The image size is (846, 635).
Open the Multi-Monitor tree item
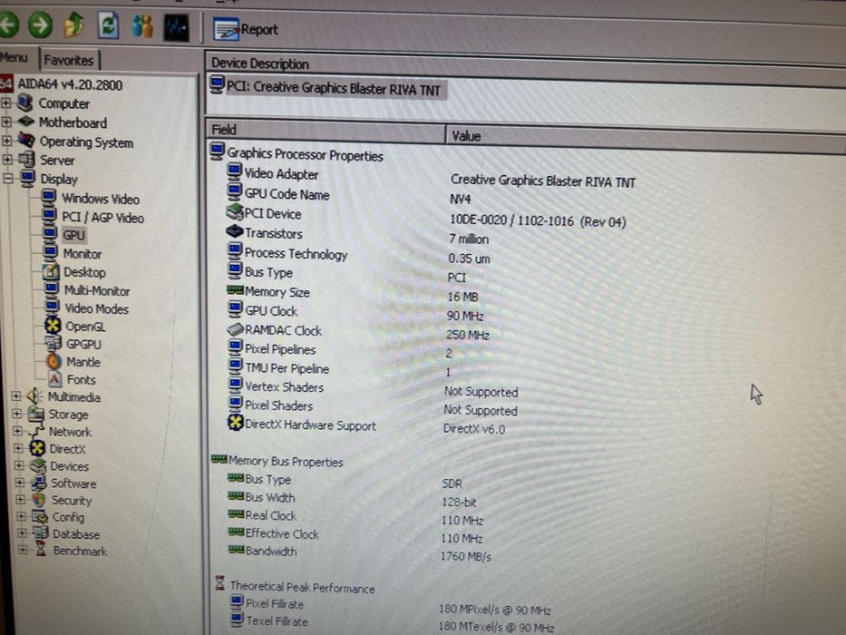(x=97, y=290)
